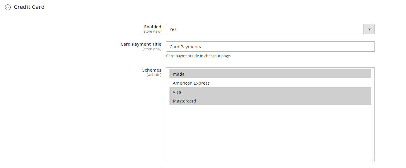Screen dimensions: 406x168
Task: Click the Yes value in Enabled select
Action: pyautogui.click(x=173, y=29)
